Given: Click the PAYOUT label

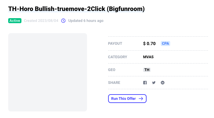Looking at the screenshot, I should pyautogui.click(x=115, y=44).
